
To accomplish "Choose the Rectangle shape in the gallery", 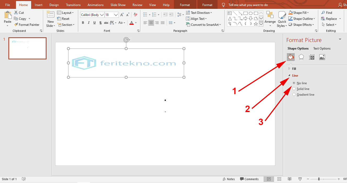I will (246, 13).
